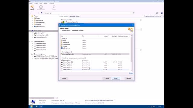The height and width of the screenshot is (108, 193).
Task: Click the computer icon in the address bar
Action: [42, 13]
